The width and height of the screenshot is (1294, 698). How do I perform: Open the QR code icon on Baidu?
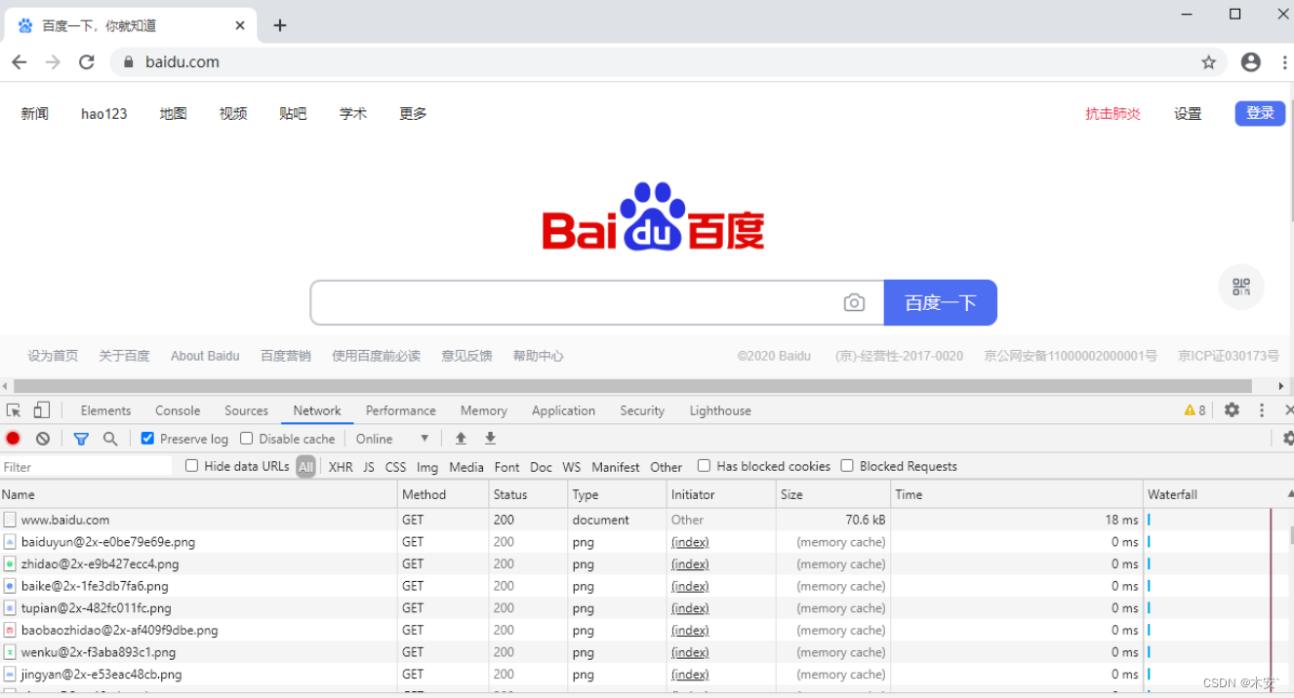tap(1241, 287)
